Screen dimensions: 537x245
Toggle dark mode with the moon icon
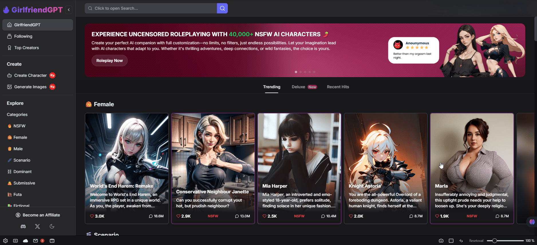(x=52, y=226)
